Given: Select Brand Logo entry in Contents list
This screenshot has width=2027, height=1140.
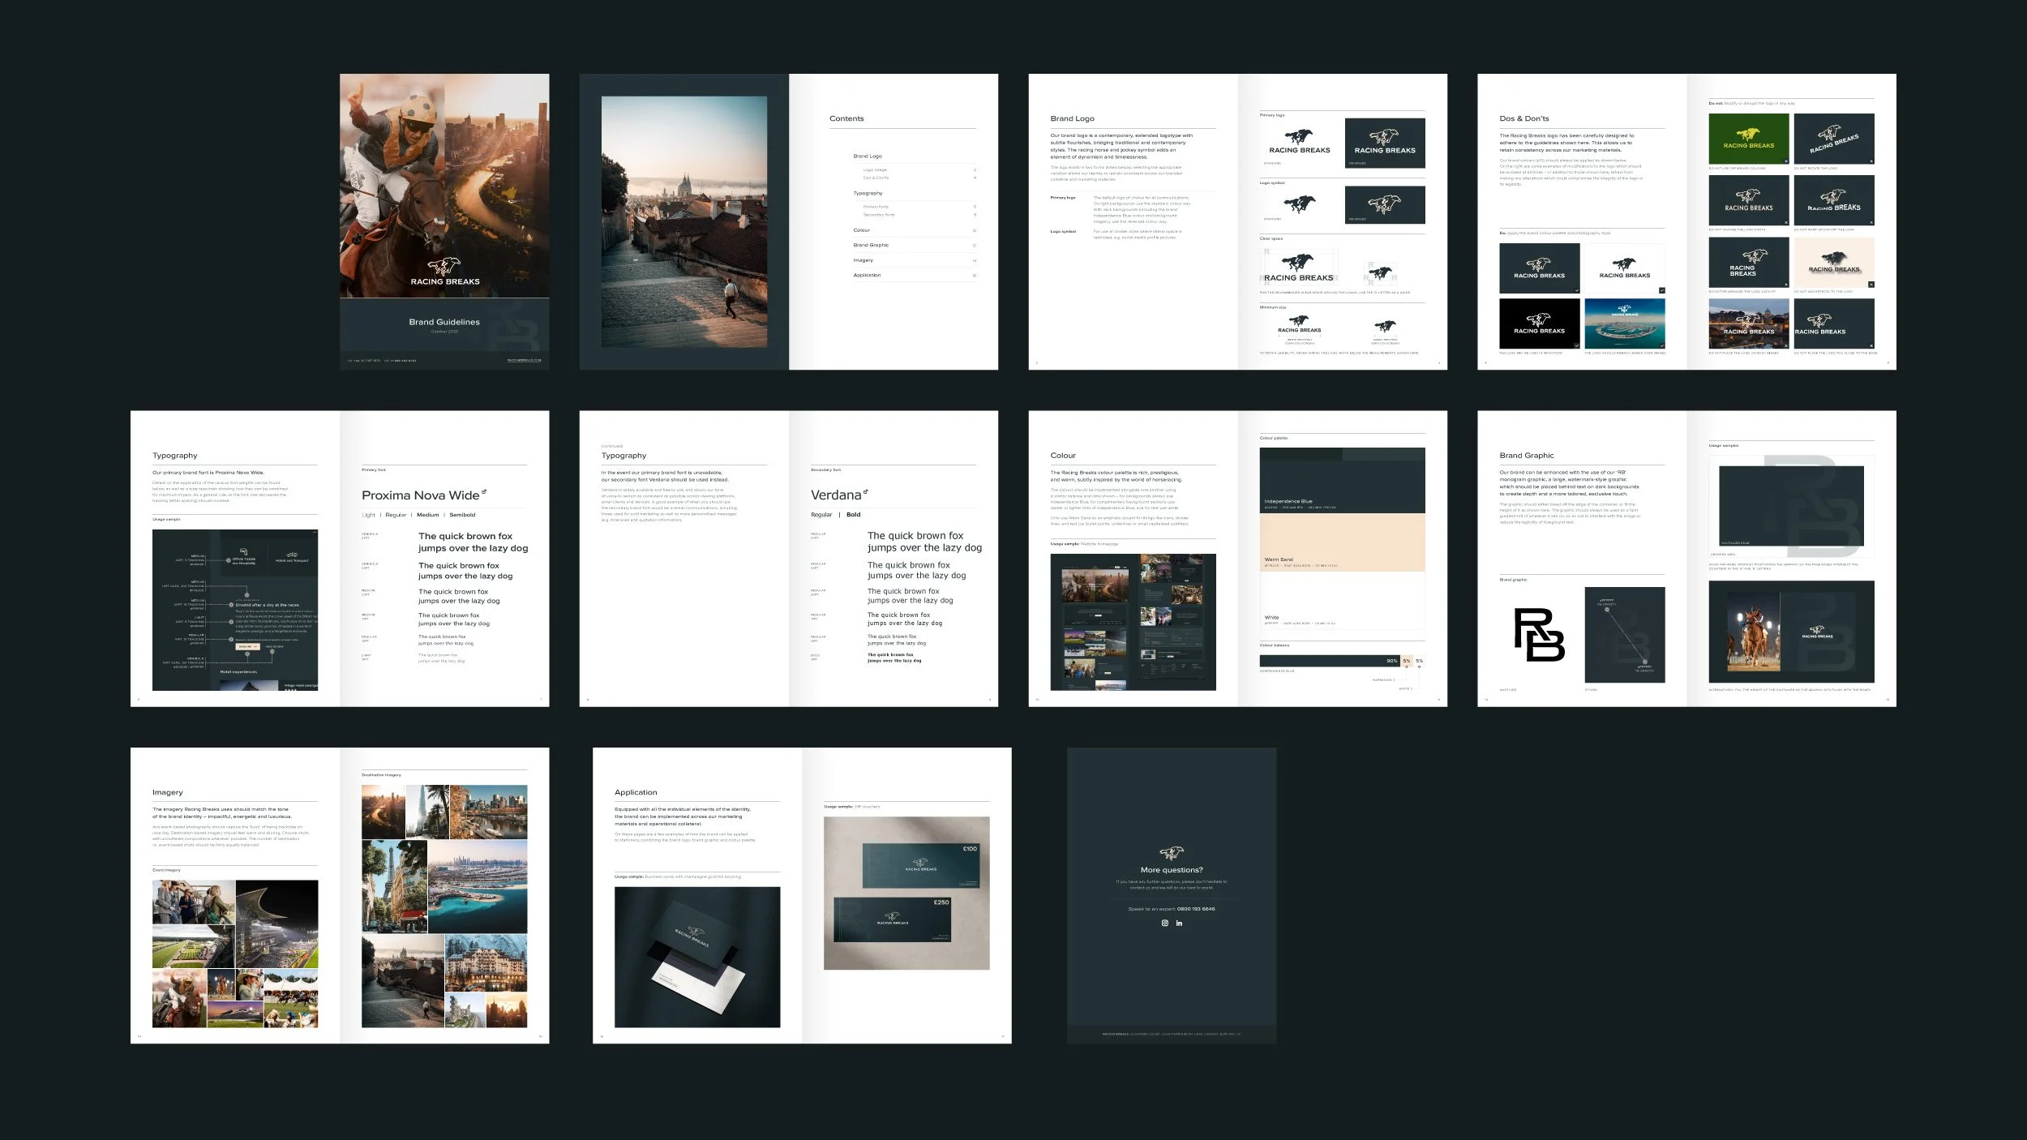Looking at the screenshot, I should 868,156.
